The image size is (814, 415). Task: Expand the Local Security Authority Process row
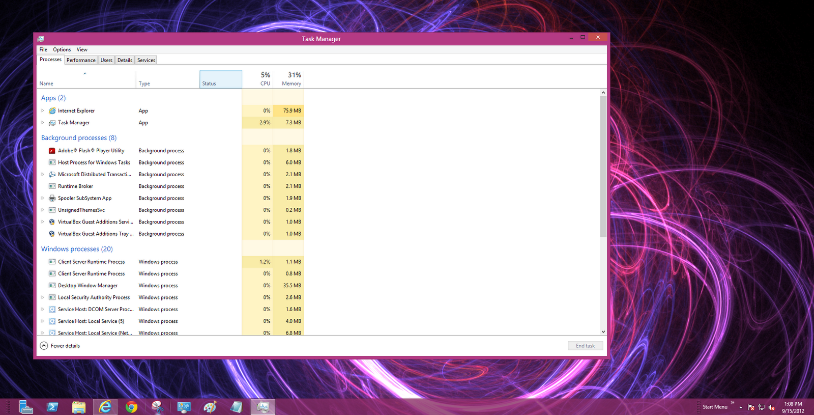(x=43, y=297)
